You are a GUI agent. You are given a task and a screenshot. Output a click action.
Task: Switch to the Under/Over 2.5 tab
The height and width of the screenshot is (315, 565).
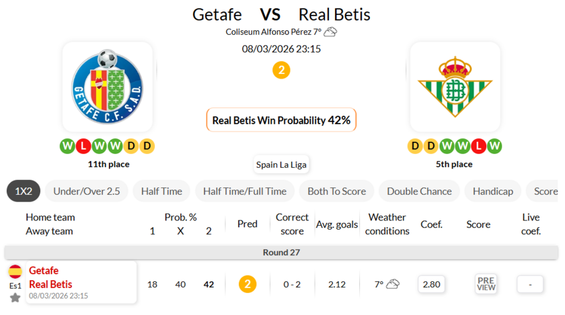click(86, 191)
